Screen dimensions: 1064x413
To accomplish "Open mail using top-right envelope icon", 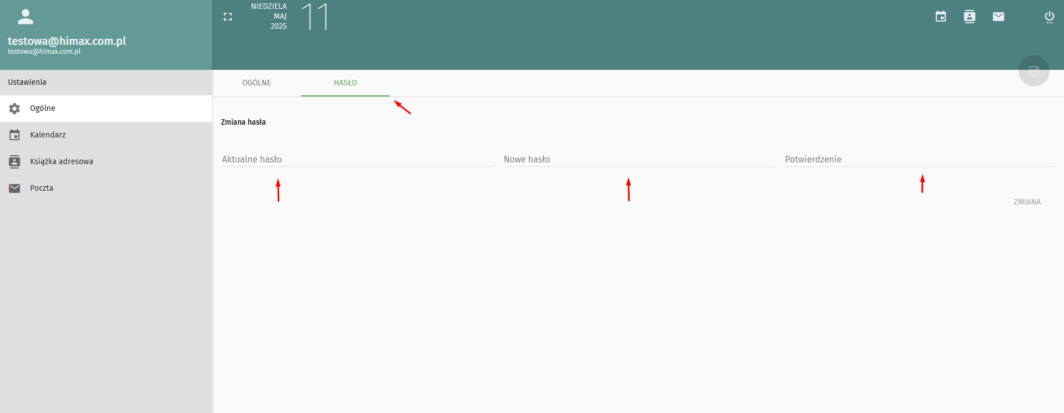I will coord(998,17).
